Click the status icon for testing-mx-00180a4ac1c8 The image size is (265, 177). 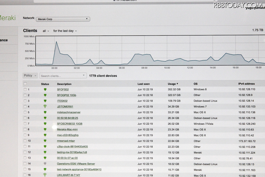(45, 152)
